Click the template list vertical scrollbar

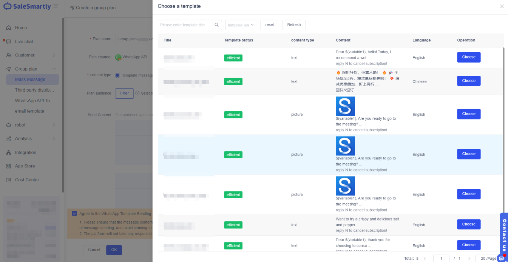tap(503, 132)
